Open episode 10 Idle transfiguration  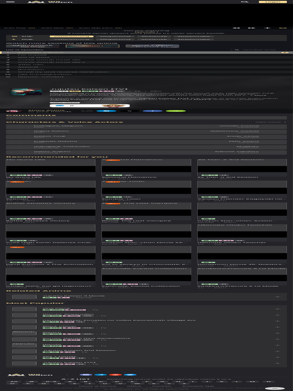click(146, 74)
